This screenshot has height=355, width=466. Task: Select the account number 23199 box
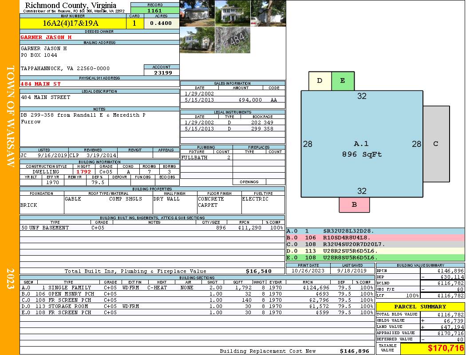[x=162, y=72]
